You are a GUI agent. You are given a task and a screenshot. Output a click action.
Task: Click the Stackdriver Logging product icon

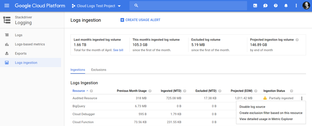click(7, 20)
